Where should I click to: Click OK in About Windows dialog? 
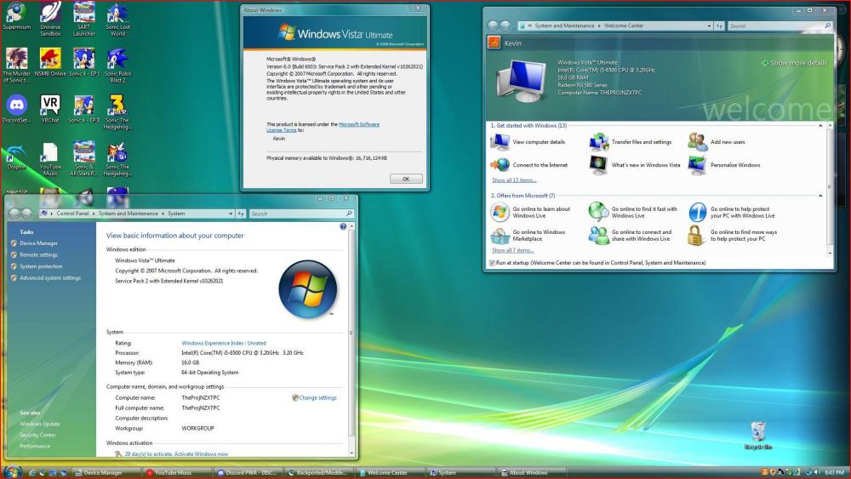coord(406,179)
